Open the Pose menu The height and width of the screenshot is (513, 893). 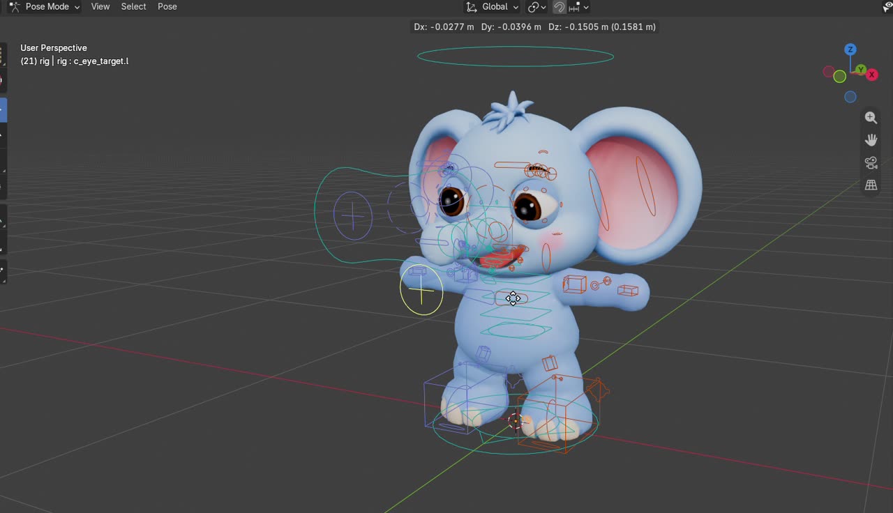click(x=167, y=6)
